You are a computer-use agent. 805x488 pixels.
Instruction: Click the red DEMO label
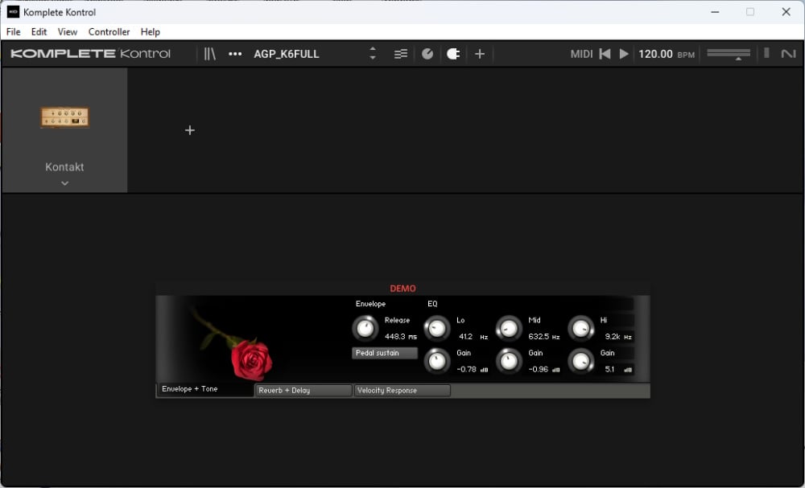tap(403, 289)
